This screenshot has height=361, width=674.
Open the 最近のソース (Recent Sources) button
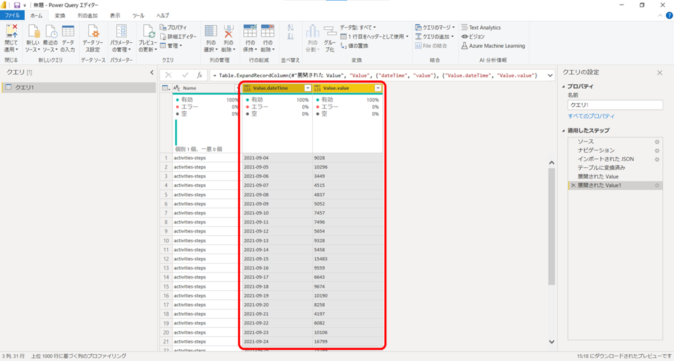click(51, 39)
